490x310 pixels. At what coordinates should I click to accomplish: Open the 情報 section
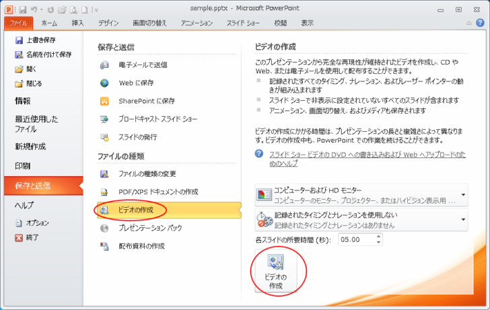pyautogui.click(x=23, y=101)
